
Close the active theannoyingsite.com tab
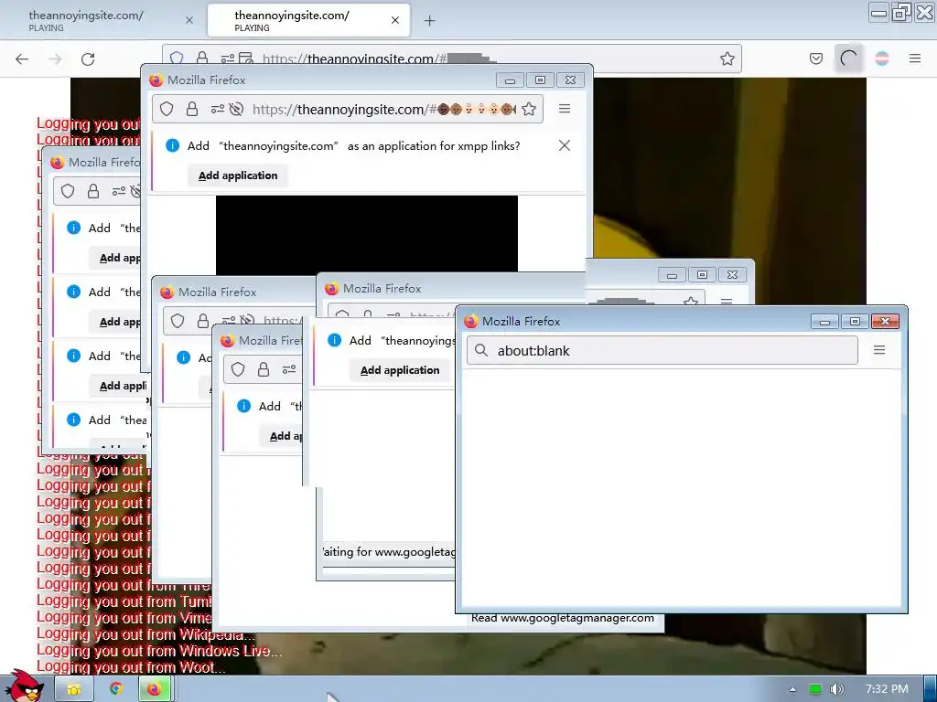[395, 20]
